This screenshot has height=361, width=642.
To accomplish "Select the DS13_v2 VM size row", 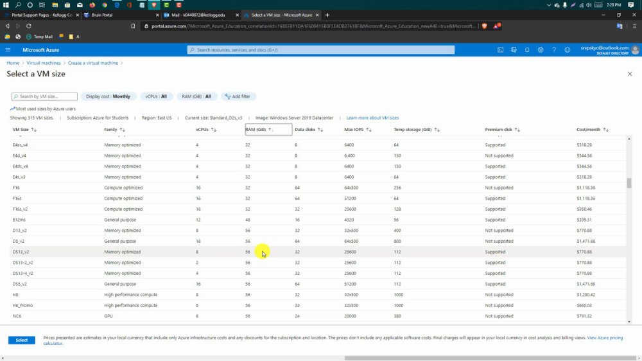I will [x=318, y=252].
